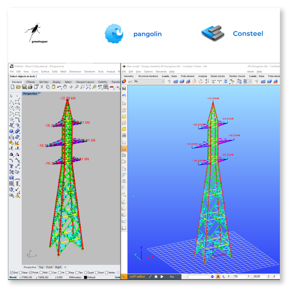Click the csPI terminal prompt icon
Screen dimensions: 288x288
pyautogui.click(x=124, y=277)
